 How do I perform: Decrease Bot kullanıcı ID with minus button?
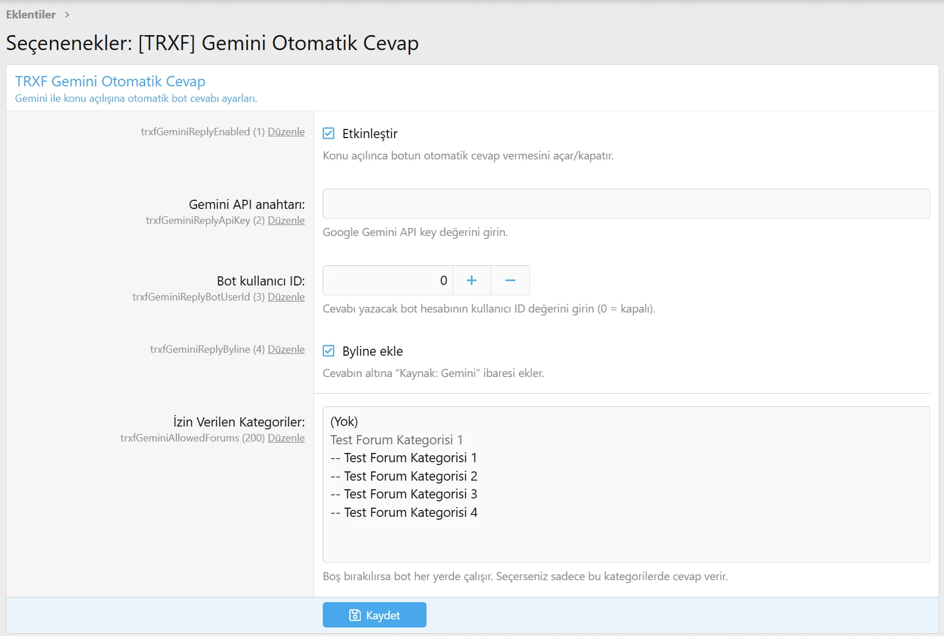click(510, 280)
